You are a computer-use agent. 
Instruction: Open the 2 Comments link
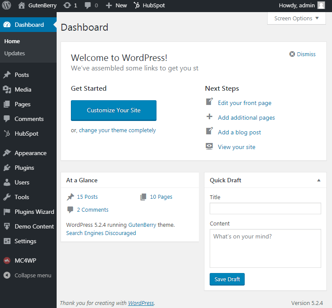click(93, 210)
